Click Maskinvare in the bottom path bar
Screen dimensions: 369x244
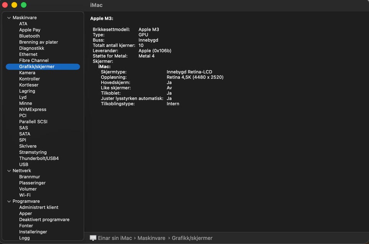click(151, 238)
